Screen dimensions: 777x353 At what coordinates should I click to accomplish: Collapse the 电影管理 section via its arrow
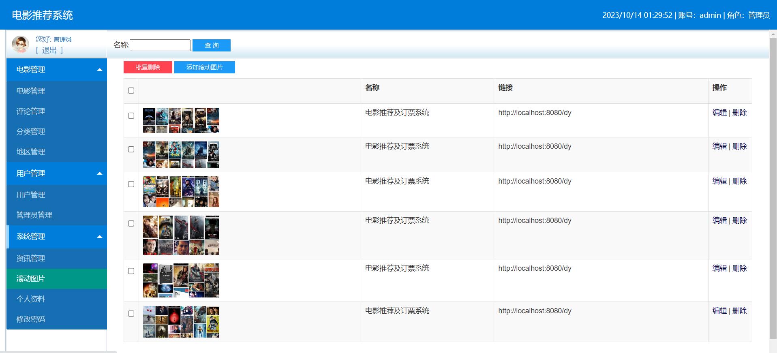tap(100, 70)
